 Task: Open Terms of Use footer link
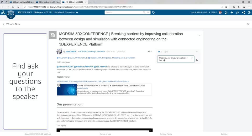[x=106, y=134]
